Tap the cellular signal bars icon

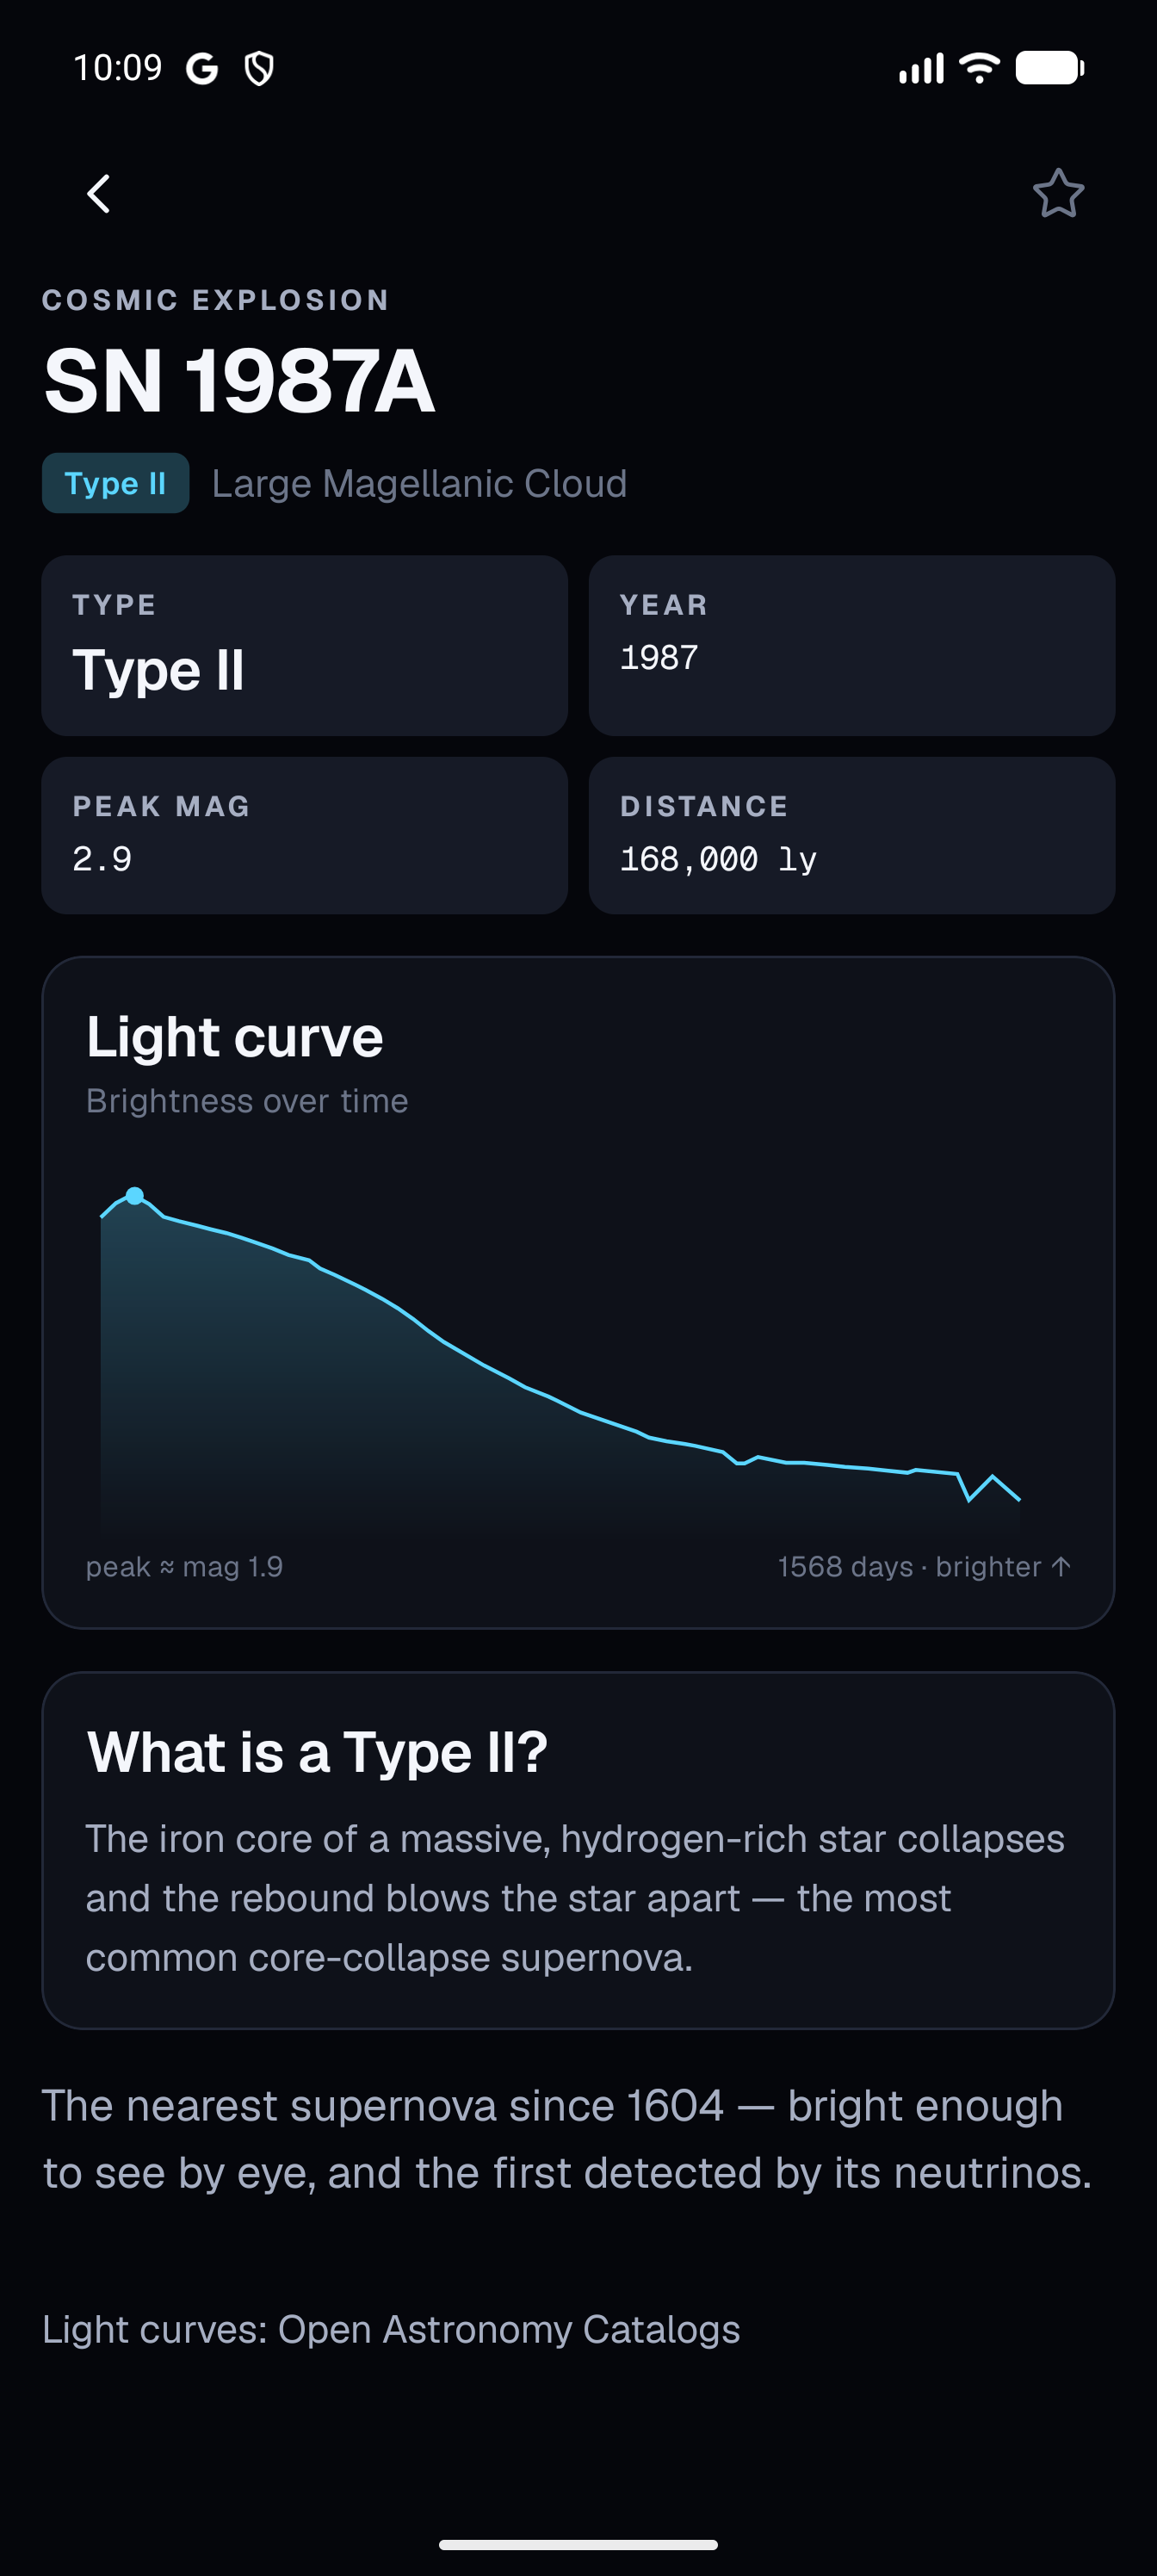[x=921, y=68]
